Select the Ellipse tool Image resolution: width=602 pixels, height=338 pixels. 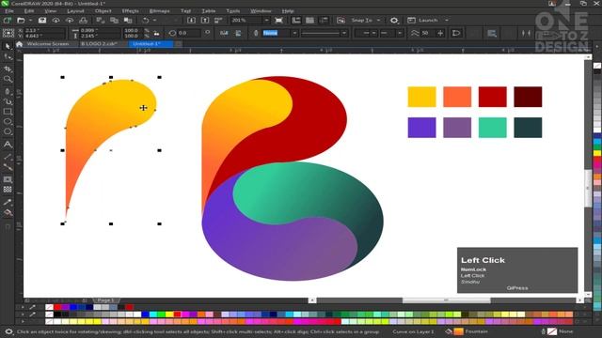(x=8, y=122)
